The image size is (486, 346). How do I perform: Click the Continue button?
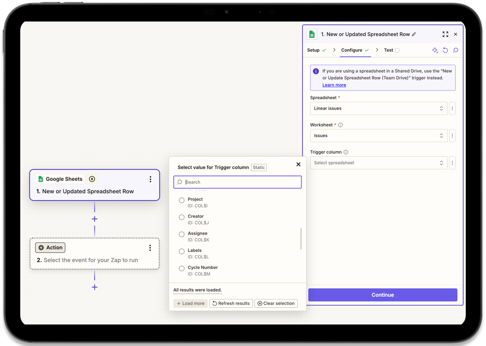(382, 295)
